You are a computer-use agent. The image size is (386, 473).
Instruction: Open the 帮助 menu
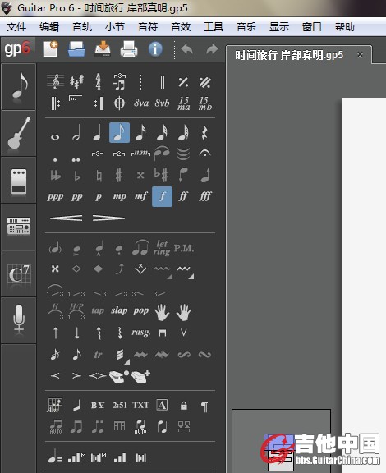tap(345, 27)
